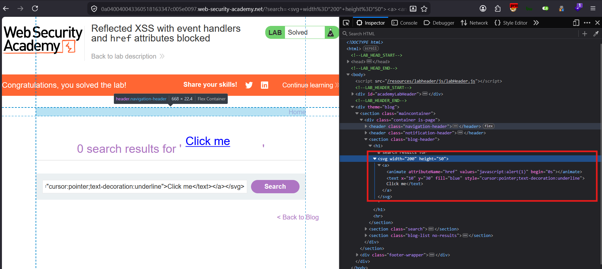Click the ellipsis badge inside head element
The height and width of the screenshot is (269, 602).
point(369,62)
